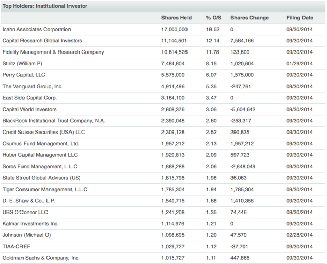
Task: Click shares change value 290,835
Action: 240,133
